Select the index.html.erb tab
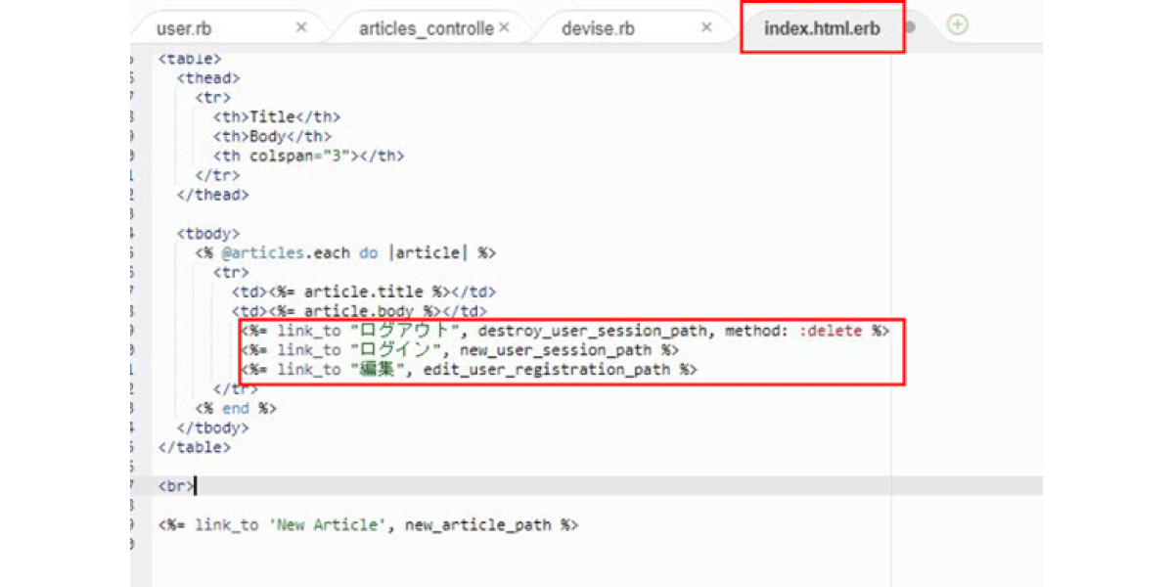Screen dimensions: 1174x587 point(822,28)
